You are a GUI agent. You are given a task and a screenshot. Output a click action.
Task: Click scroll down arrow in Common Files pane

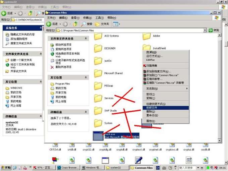(219, 140)
